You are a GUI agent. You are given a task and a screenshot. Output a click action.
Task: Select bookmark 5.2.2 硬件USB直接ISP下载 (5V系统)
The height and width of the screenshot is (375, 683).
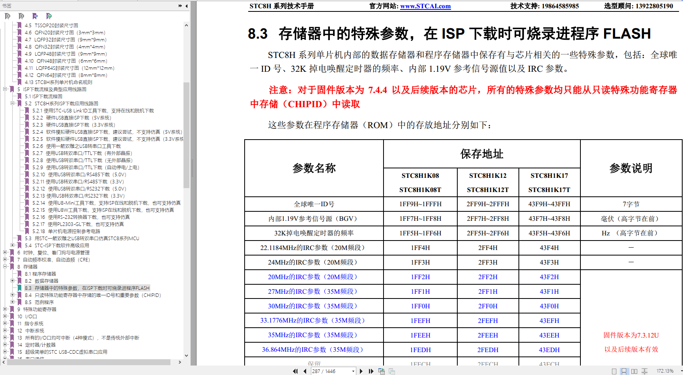[x=72, y=118]
